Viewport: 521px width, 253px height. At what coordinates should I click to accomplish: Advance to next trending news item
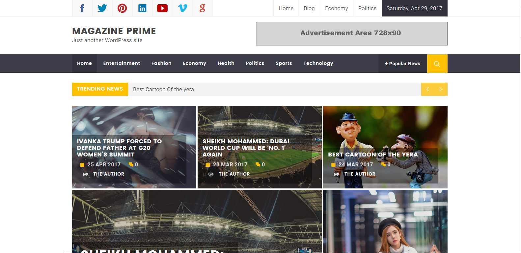[441, 89]
